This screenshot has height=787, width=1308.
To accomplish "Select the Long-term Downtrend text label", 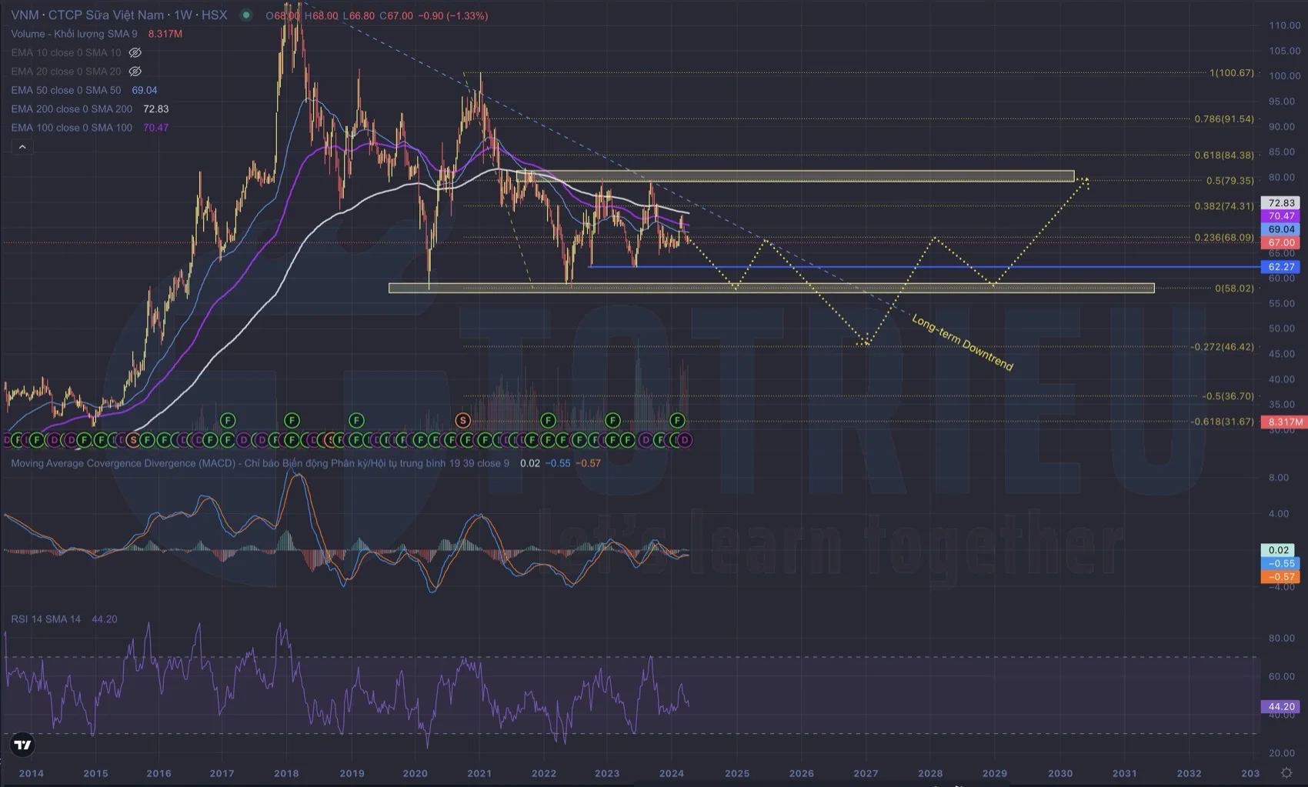I will coord(962,342).
